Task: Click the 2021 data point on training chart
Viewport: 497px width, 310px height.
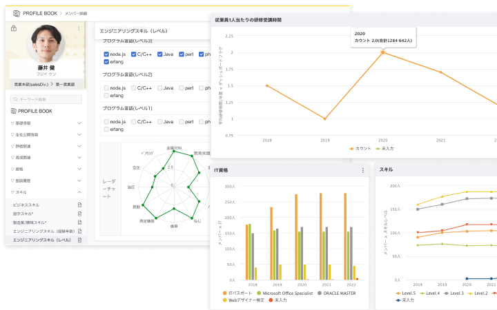Action: point(441,72)
